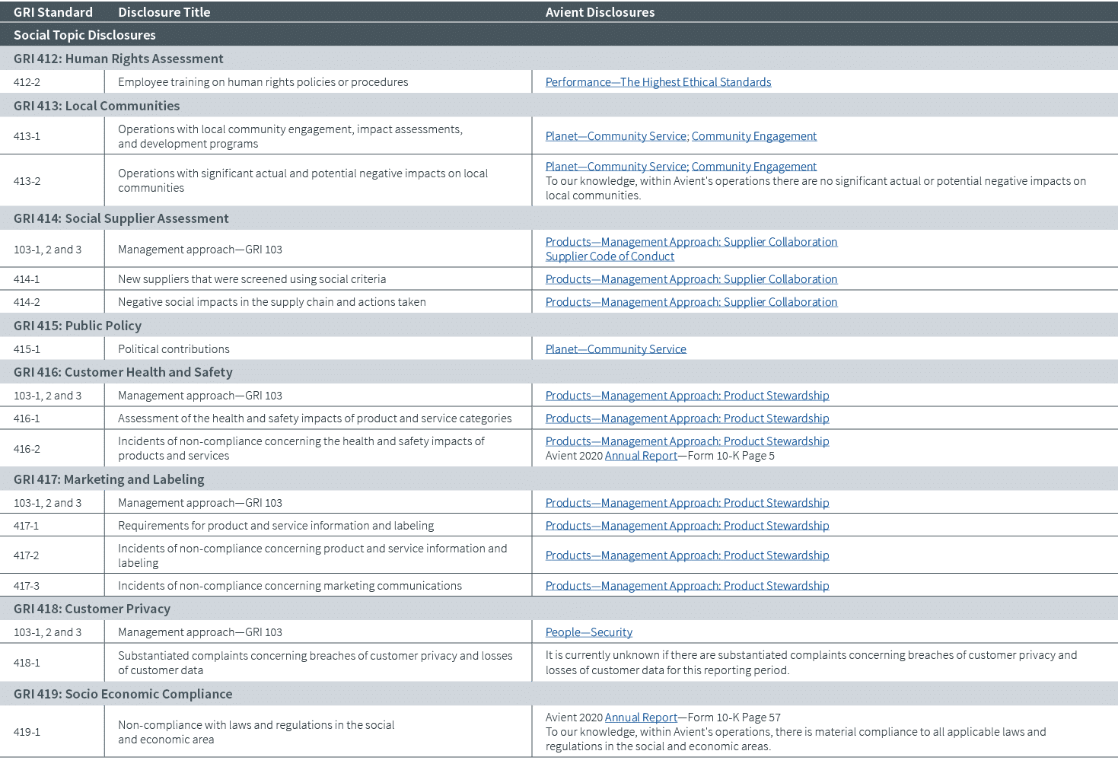Open Product Stewardship link in row 416-2
Viewport: 1118px width, 770px height.
pyautogui.click(x=686, y=441)
